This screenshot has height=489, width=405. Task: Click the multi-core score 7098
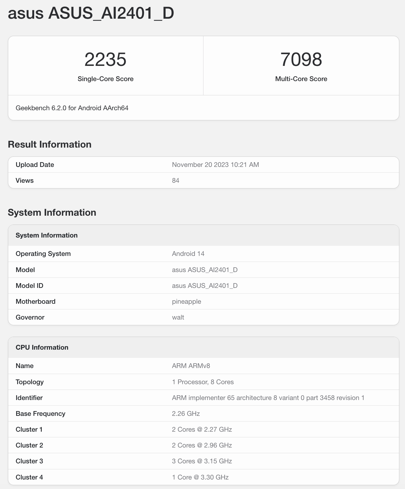click(x=301, y=60)
